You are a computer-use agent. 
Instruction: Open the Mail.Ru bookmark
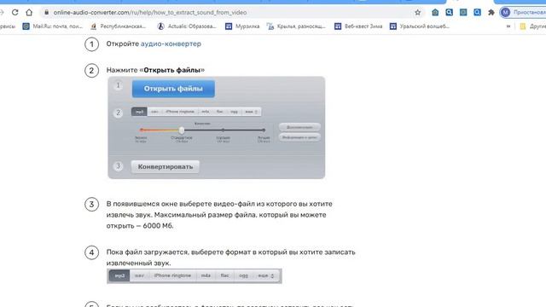click(x=53, y=26)
